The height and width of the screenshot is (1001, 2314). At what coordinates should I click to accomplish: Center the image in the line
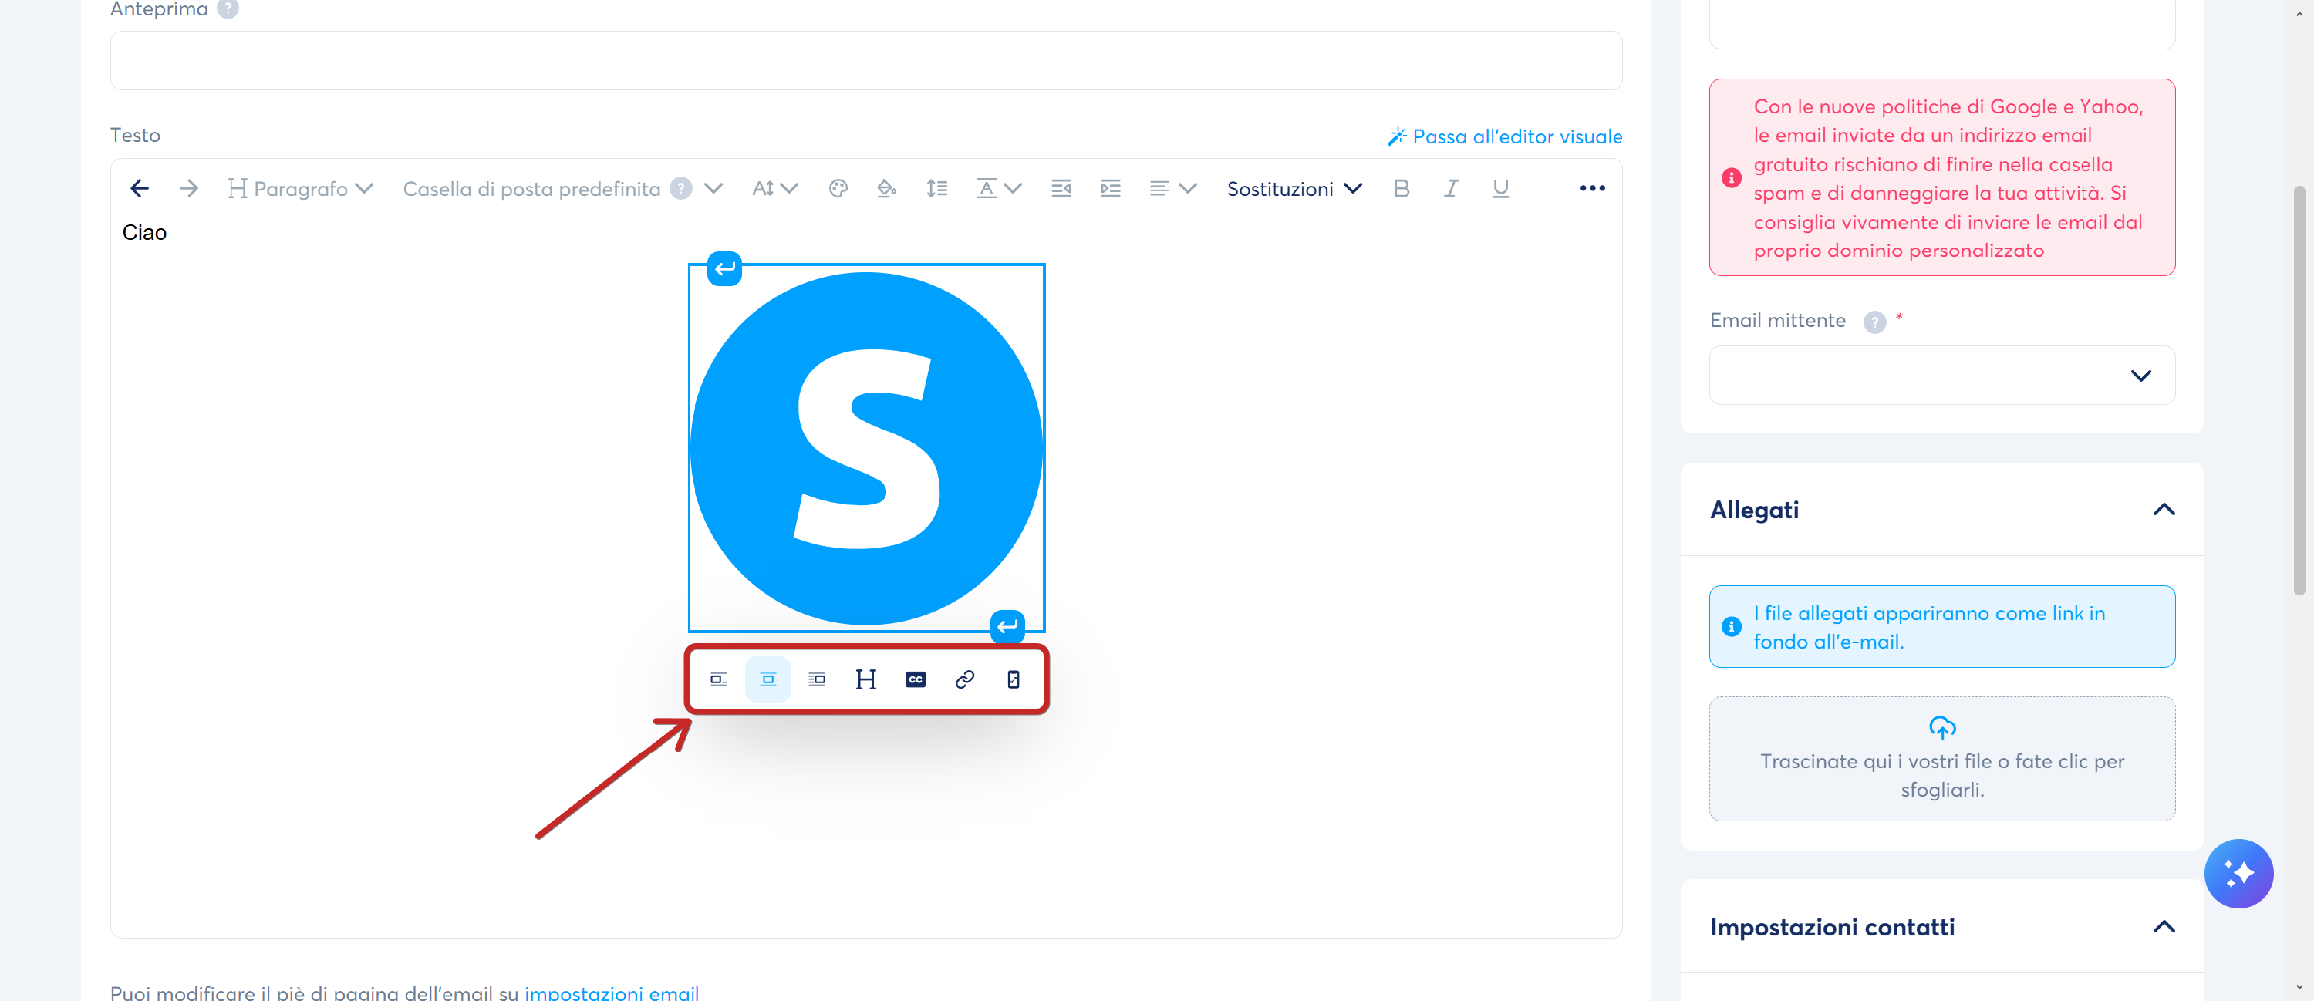(768, 679)
